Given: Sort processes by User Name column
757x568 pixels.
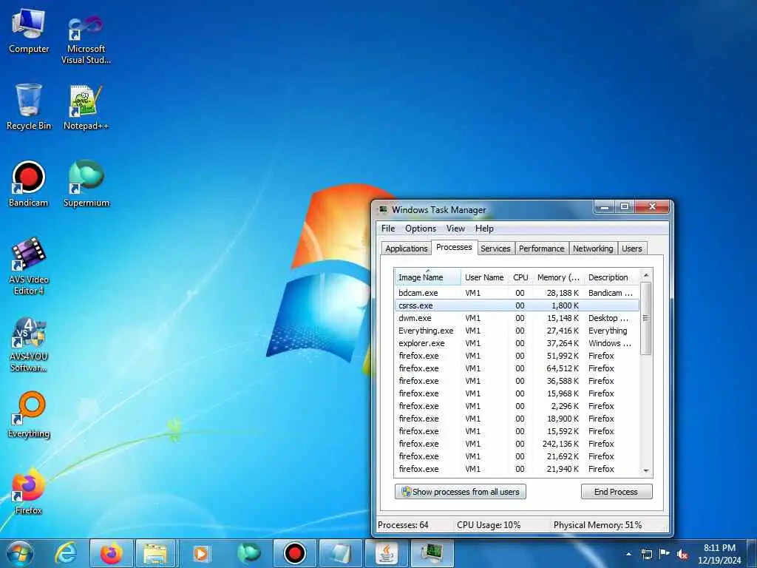Looking at the screenshot, I should click(x=484, y=277).
